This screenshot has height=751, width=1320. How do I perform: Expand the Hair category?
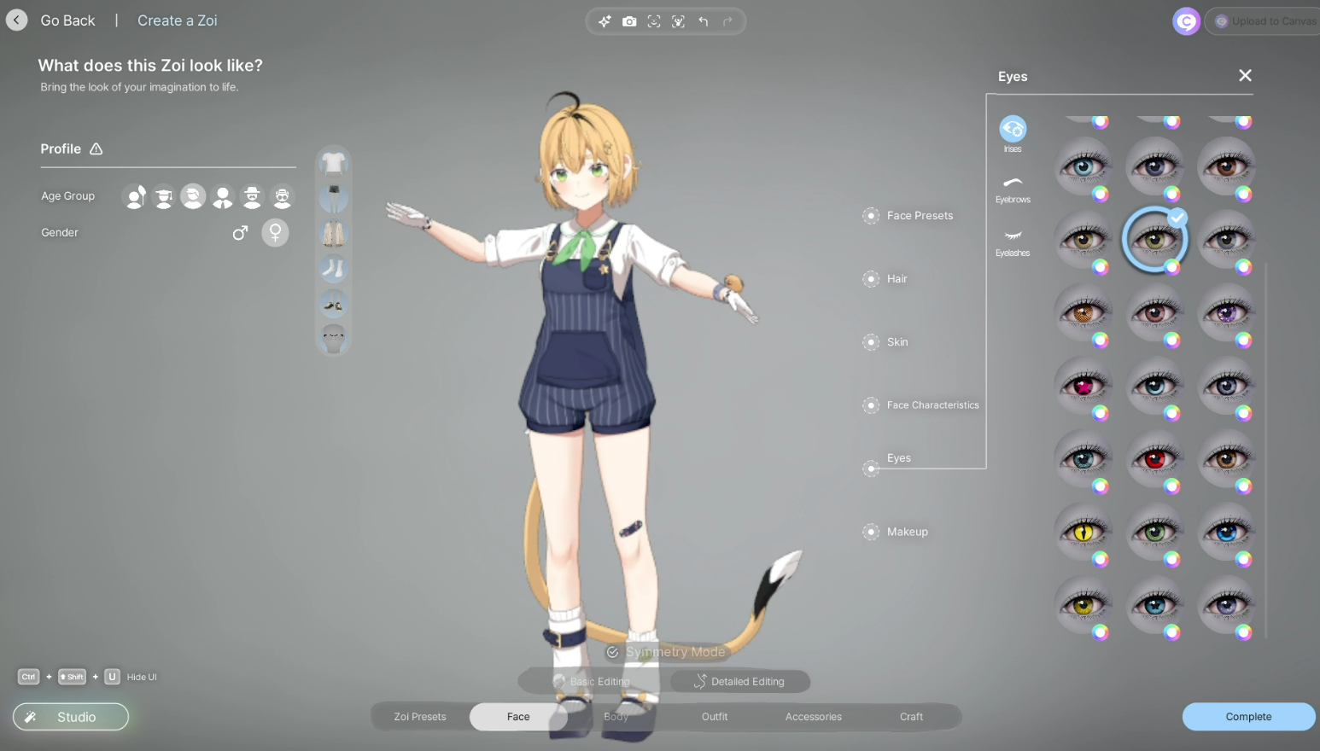885,279
